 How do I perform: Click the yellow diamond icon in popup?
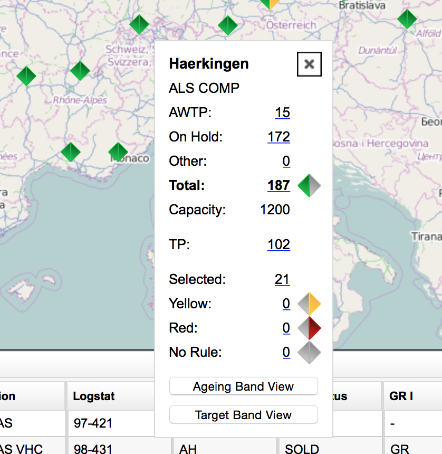[x=309, y=304]
